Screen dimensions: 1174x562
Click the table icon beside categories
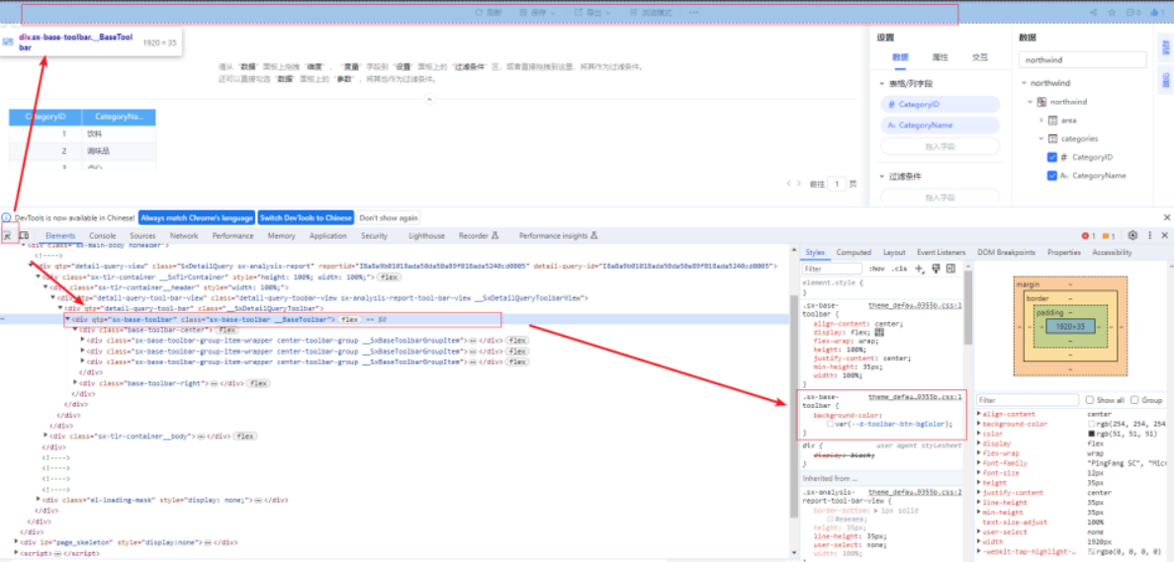point(1052,138)
